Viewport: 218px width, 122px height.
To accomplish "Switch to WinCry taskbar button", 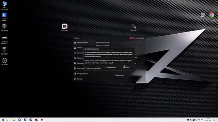I will (42, 120).
